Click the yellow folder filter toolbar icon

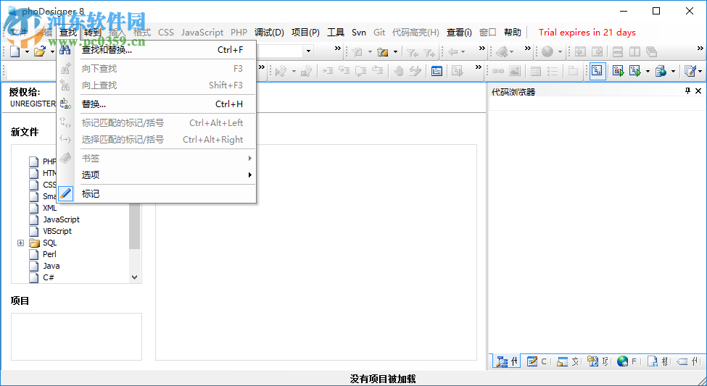click(382, 52)
